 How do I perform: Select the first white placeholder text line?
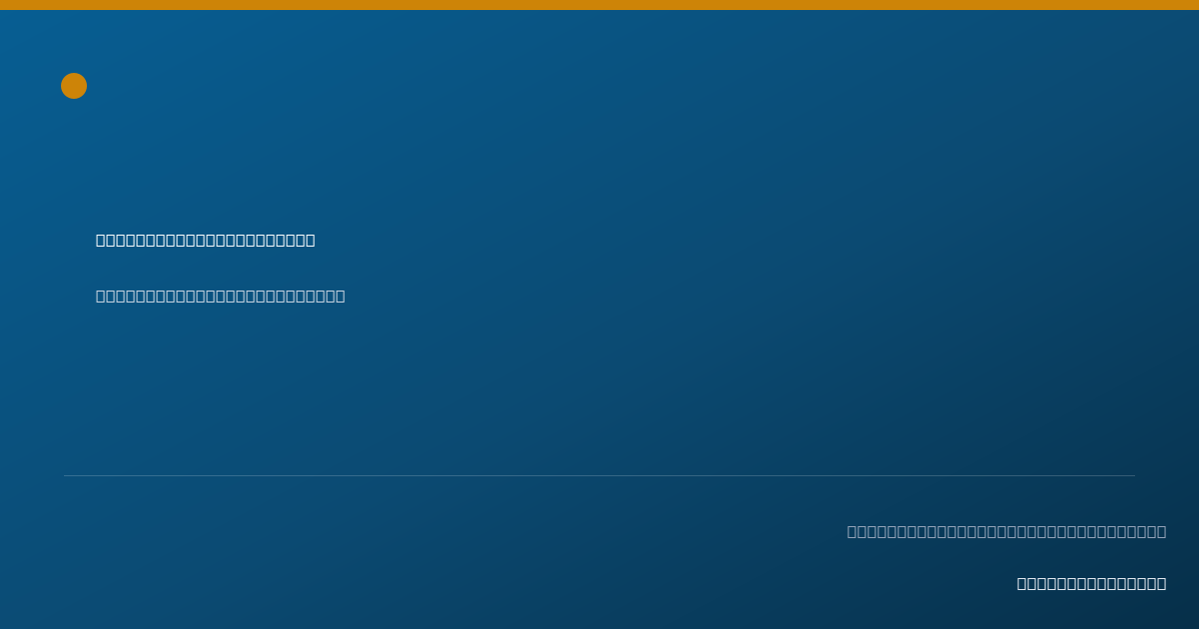(206, 240)
